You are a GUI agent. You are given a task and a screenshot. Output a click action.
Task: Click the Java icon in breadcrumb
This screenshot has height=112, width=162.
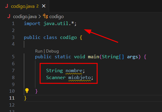(9, 16)
